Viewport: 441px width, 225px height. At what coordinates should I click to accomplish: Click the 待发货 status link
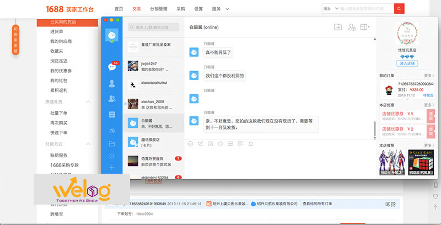(x=428, y=95)
